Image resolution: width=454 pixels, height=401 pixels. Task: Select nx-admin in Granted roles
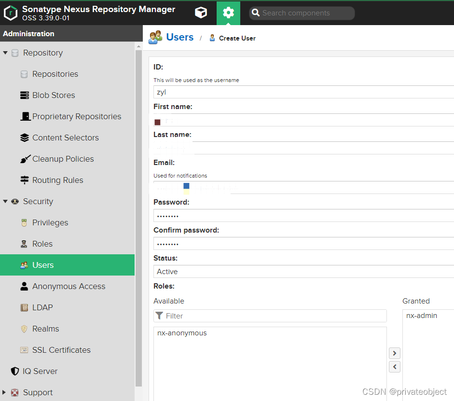(421, 316)
